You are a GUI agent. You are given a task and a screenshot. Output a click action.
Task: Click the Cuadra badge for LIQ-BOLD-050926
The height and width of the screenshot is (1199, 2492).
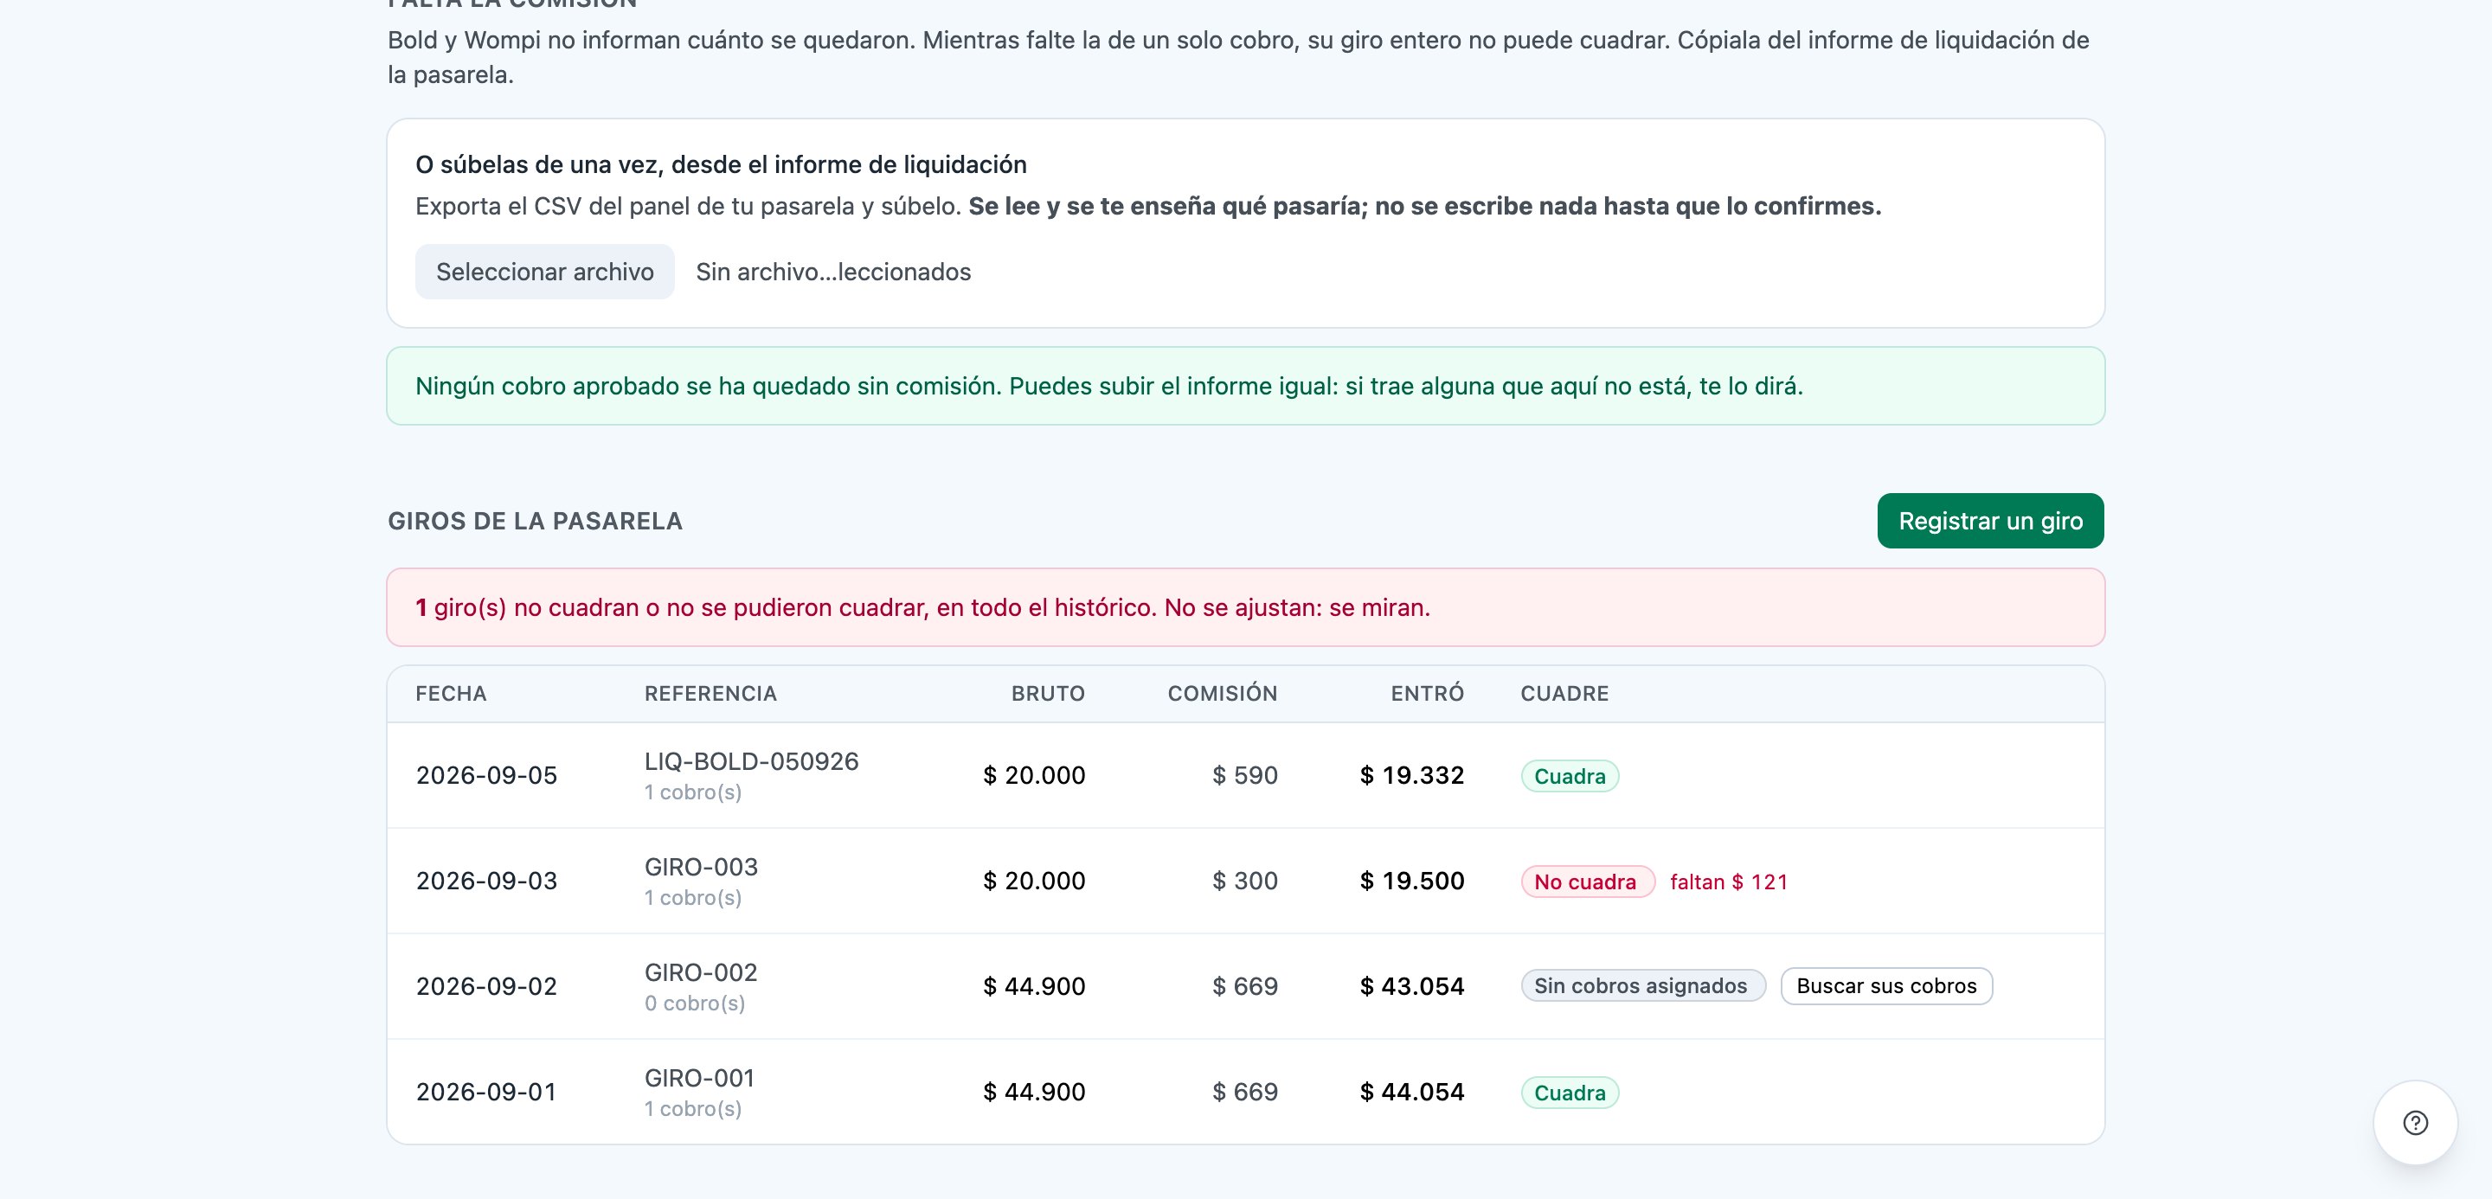(x=1569, y=777)
